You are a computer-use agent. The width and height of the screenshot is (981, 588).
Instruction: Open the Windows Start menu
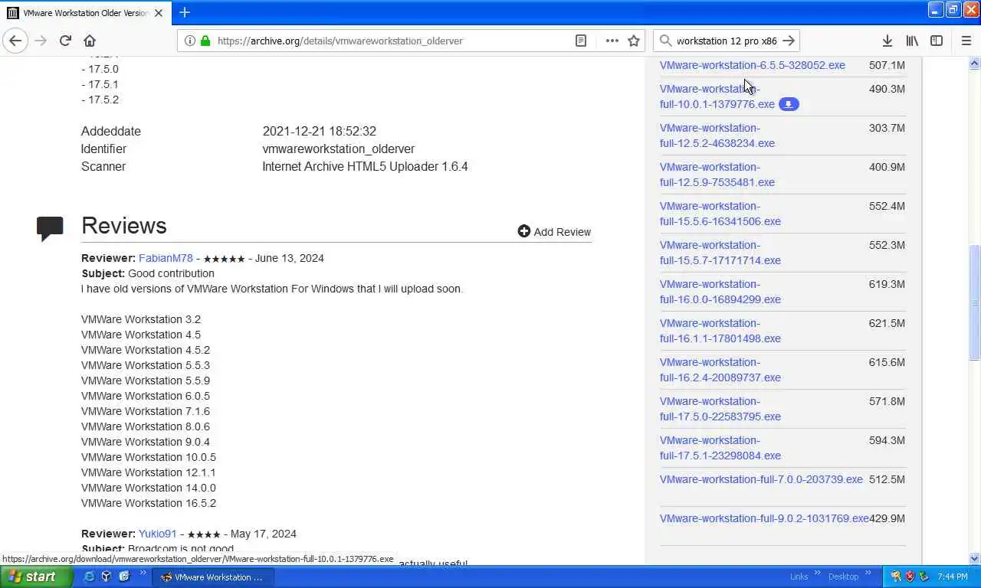click(35, 577)
